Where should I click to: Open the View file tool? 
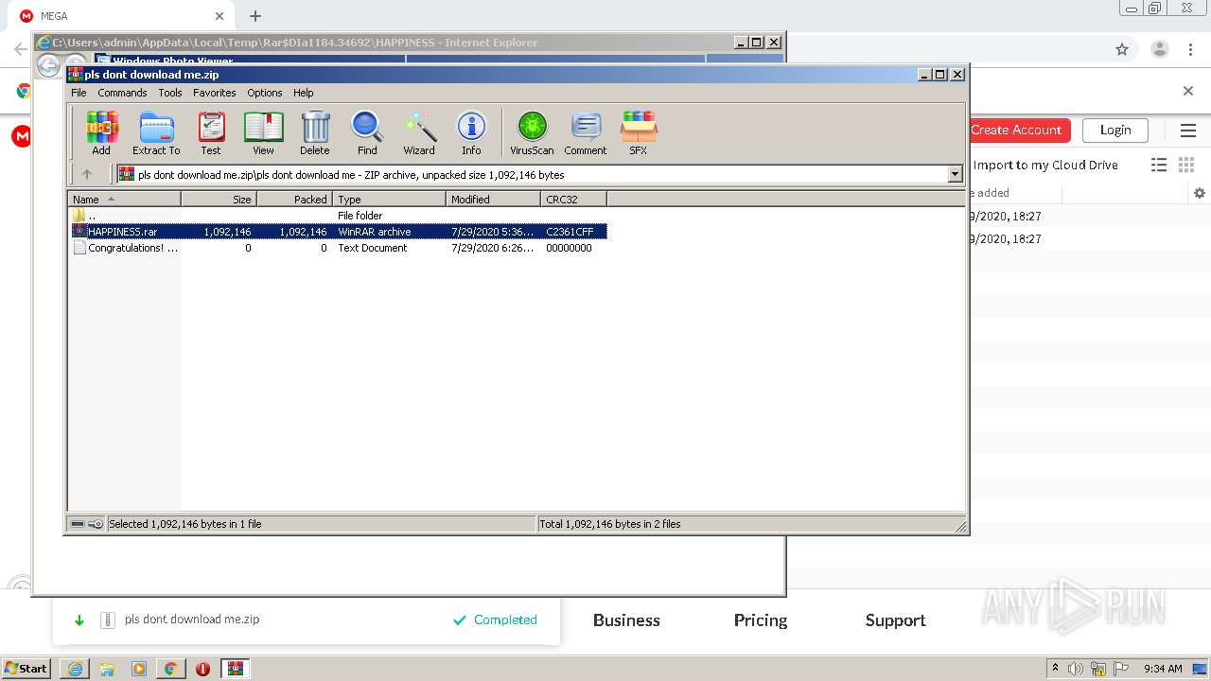tap(263, 132)
